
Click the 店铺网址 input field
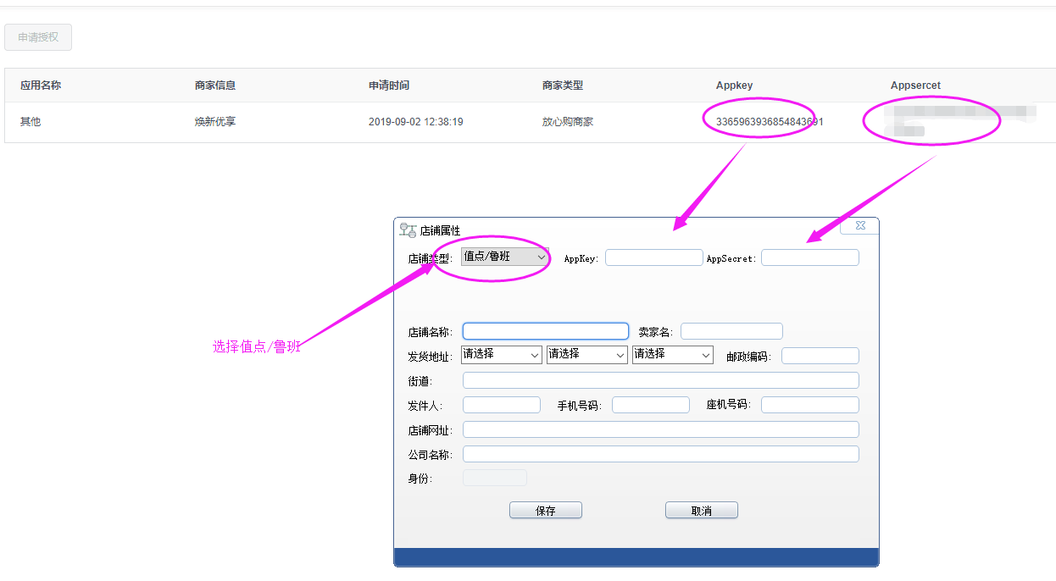[x=660, y=429]
